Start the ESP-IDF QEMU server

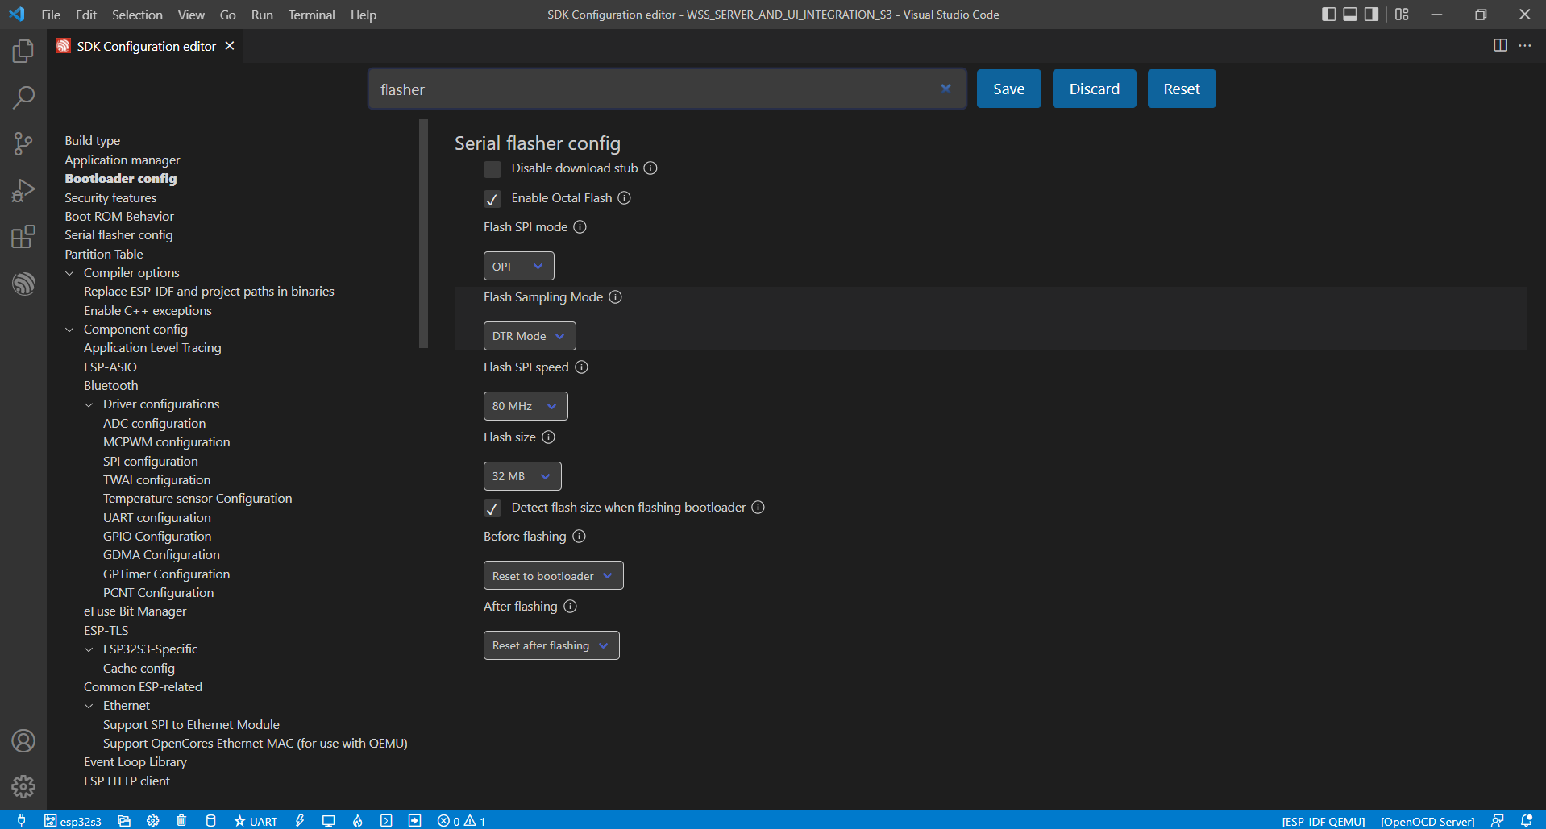pyautogui.click(x=1324, y=821)
